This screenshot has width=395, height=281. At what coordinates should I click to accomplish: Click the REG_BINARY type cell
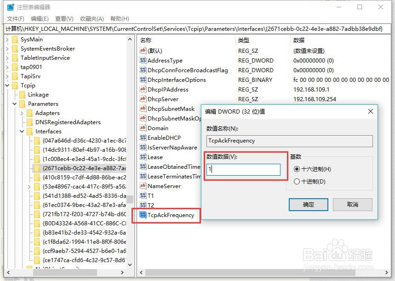[x=255, y=80]
